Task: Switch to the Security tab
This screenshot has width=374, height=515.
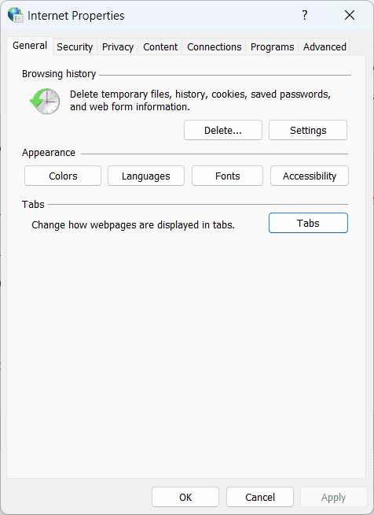Action: coord(75,47)
